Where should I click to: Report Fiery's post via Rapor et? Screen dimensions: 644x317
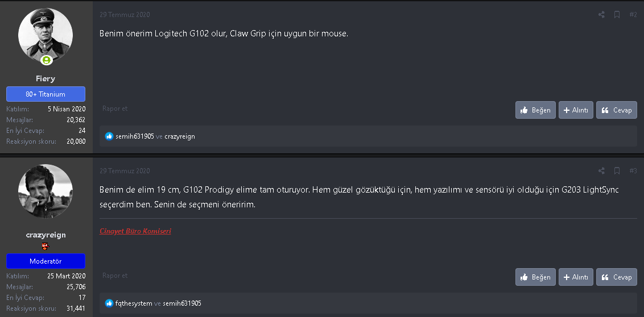pyautogui.click(x=115, y=109)
